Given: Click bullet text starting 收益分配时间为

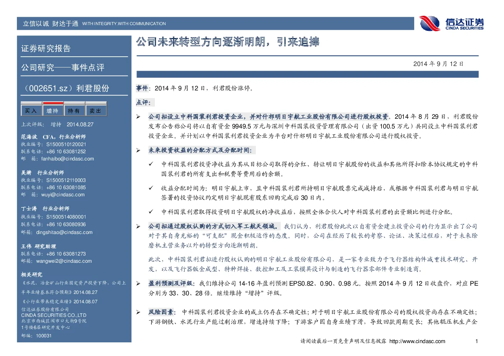Looking at the screenshot, I should tap(319, 193).
